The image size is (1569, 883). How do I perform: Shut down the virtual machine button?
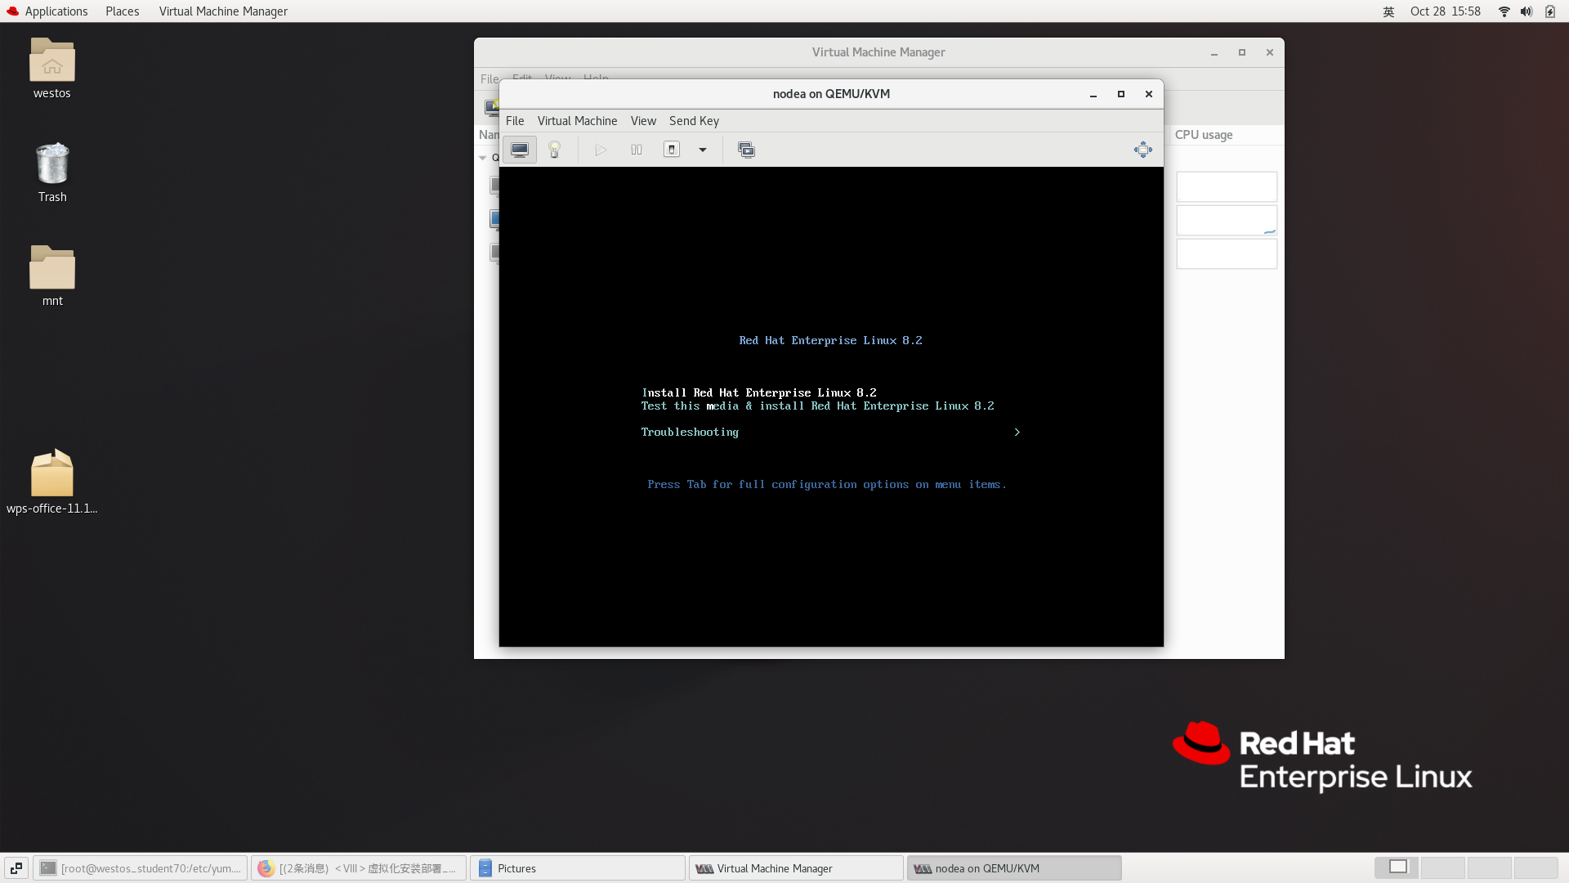(672, 150)
